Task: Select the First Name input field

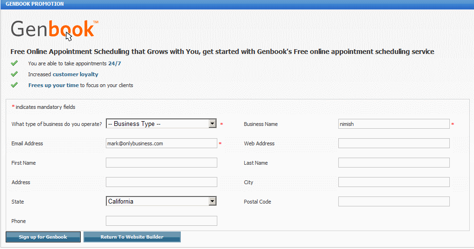Action: click(161, 162)
